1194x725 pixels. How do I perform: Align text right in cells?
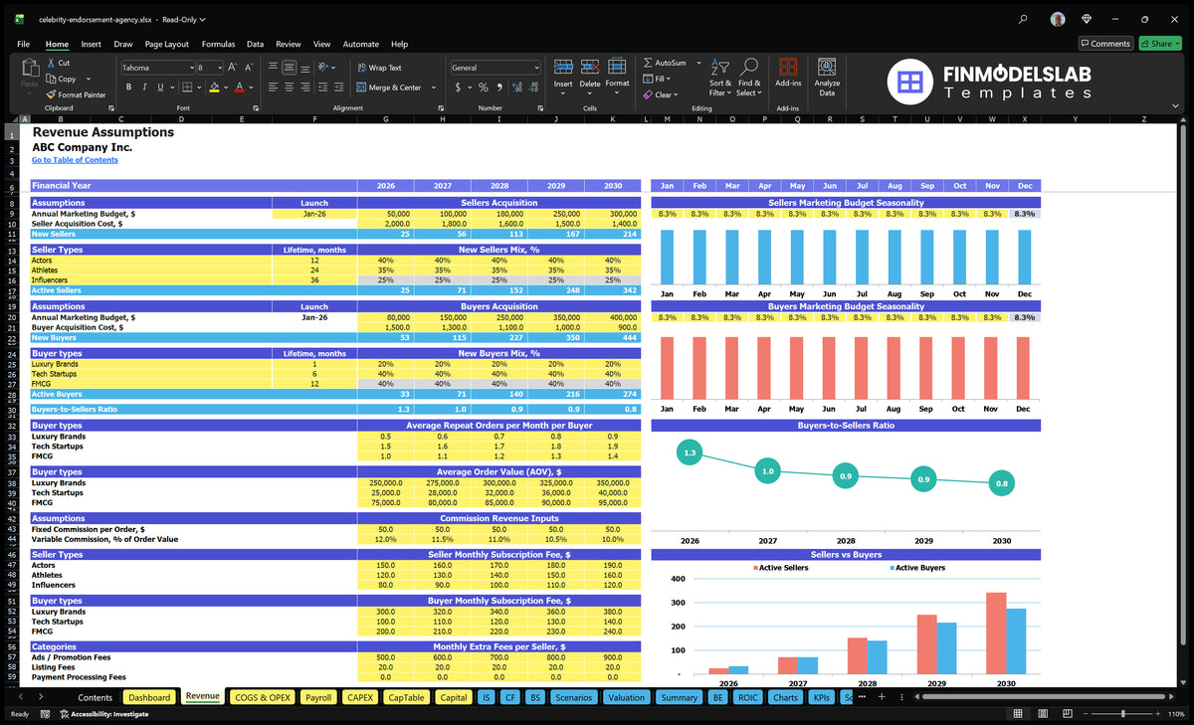[304, 88]
